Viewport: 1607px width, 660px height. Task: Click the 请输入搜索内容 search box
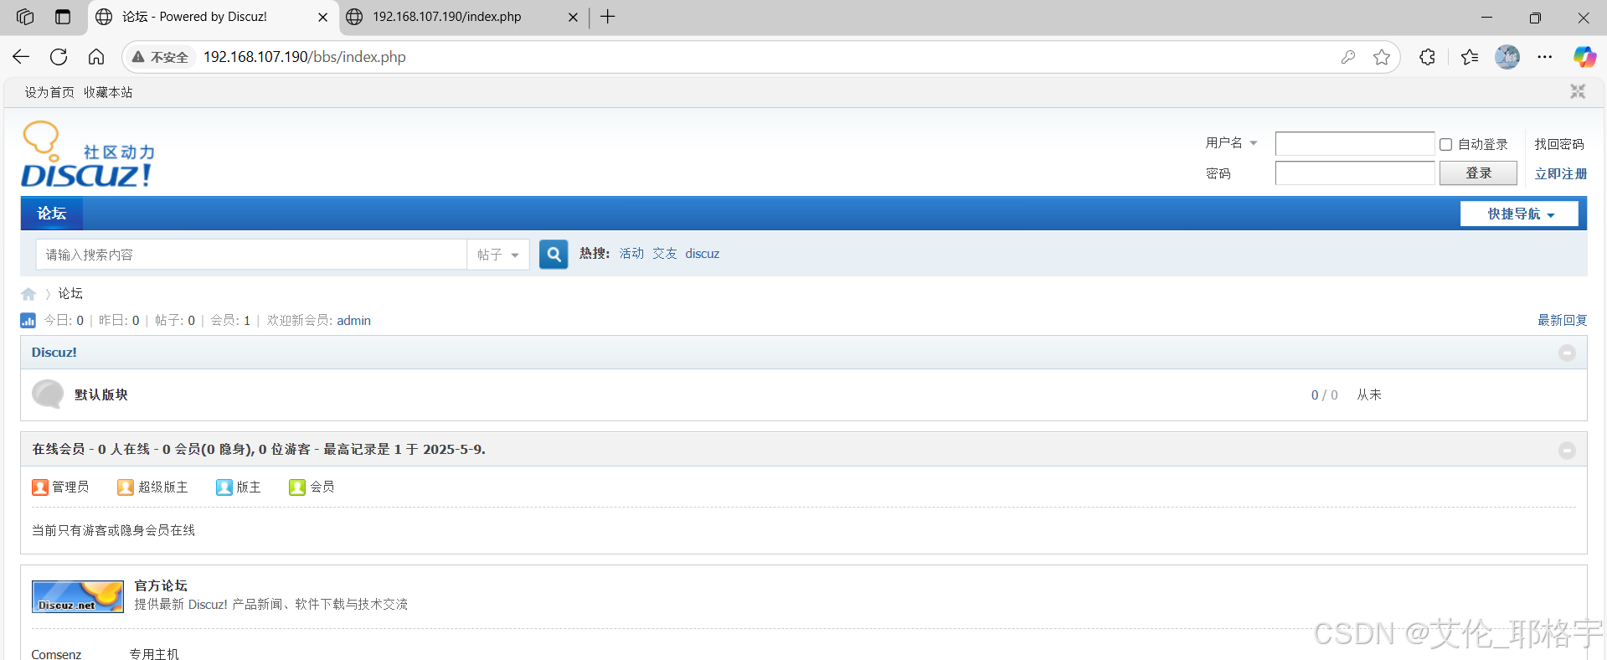click(251, 255)
